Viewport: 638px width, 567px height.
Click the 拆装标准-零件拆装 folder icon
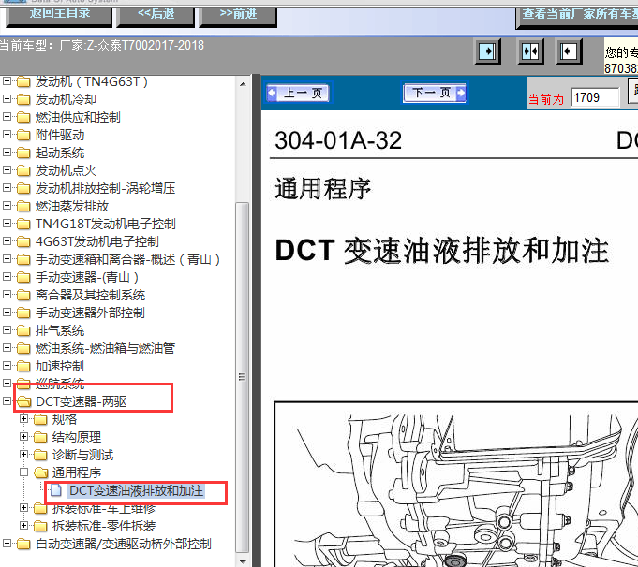click(x=40, y=526)
